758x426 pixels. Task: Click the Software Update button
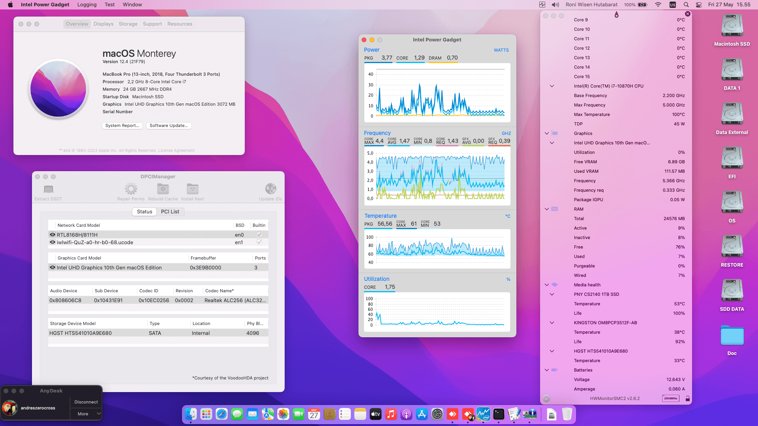(x=169, y=125)
